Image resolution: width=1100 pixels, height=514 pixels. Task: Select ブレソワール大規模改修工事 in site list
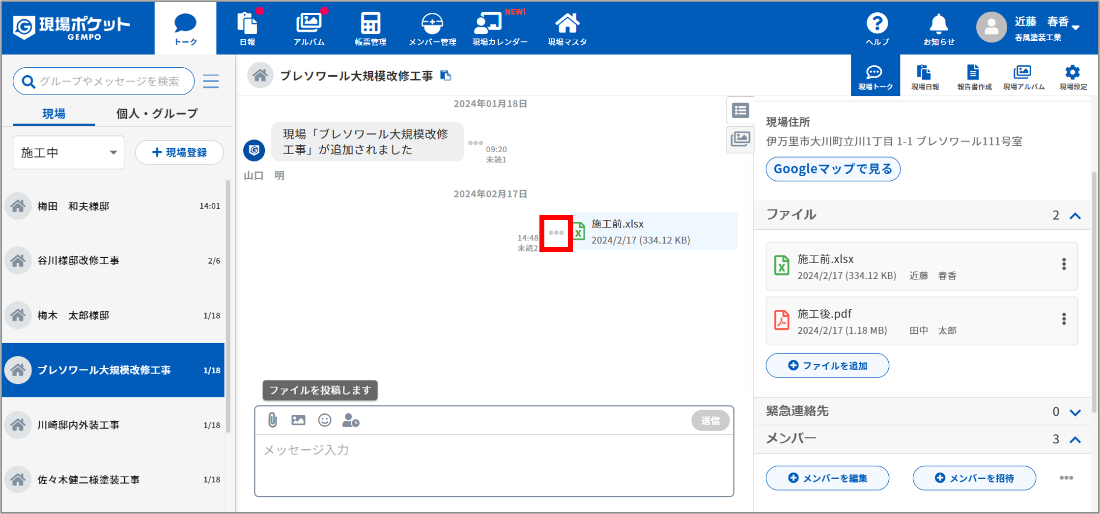tap(113, 370)
